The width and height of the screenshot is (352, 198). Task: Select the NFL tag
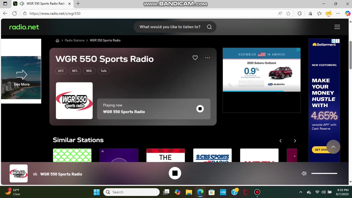click(75, 71)
